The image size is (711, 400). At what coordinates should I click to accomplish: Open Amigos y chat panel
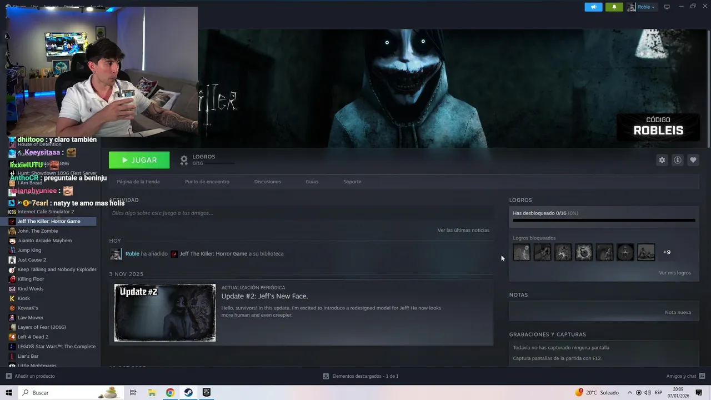point(685,376)
